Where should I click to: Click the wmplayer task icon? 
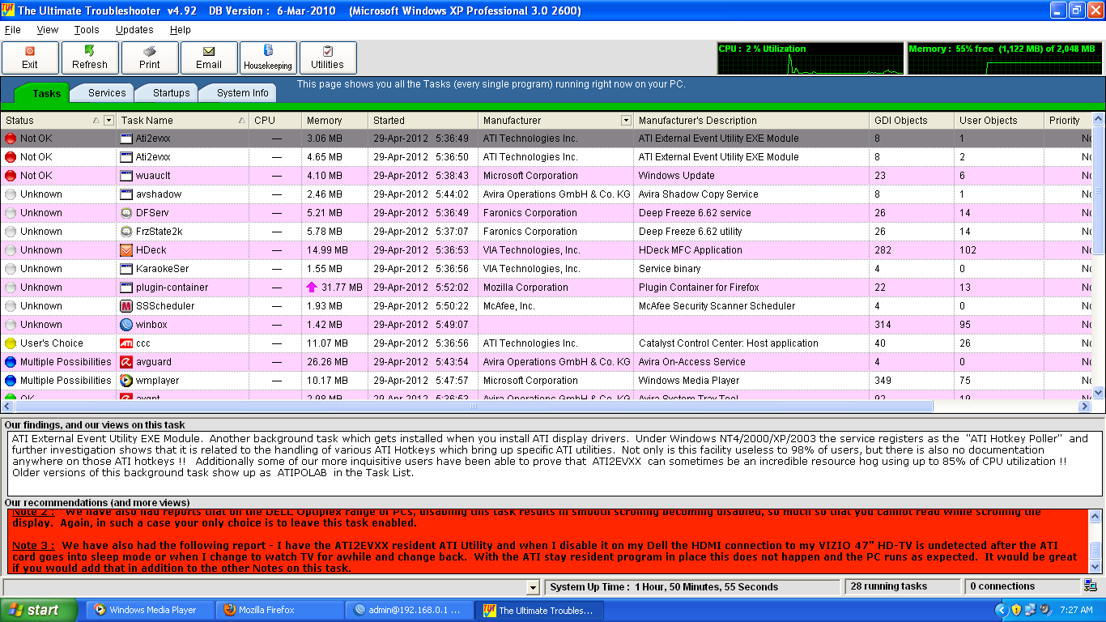(x=126, y=381)
